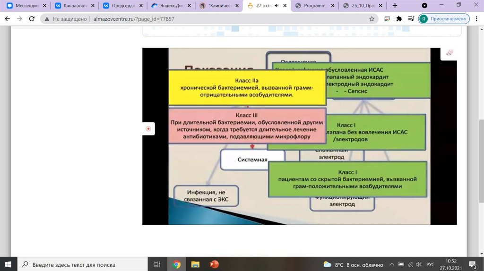
Task: Bookmark this page with the star
Action: click(372, 19)
